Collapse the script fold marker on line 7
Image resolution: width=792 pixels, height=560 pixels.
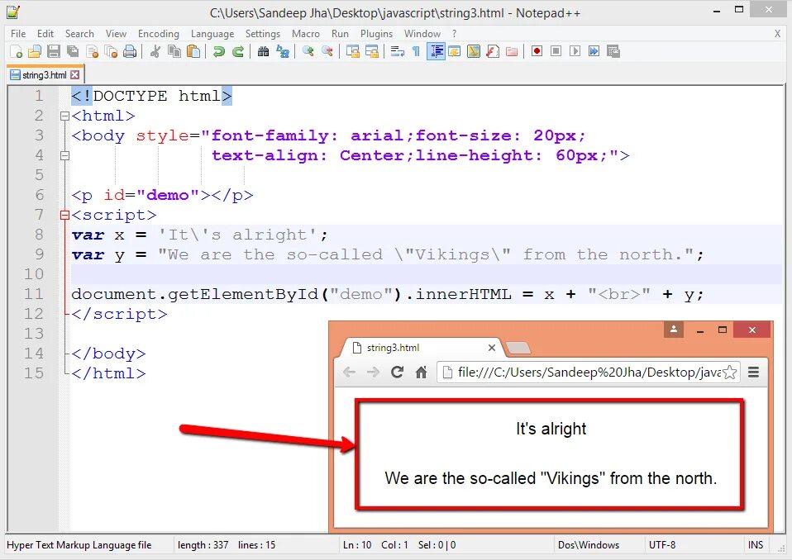click(x=64, y=216)
